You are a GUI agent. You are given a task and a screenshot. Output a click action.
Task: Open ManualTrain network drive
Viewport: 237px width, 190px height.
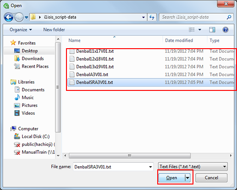(x=38, y=152)
